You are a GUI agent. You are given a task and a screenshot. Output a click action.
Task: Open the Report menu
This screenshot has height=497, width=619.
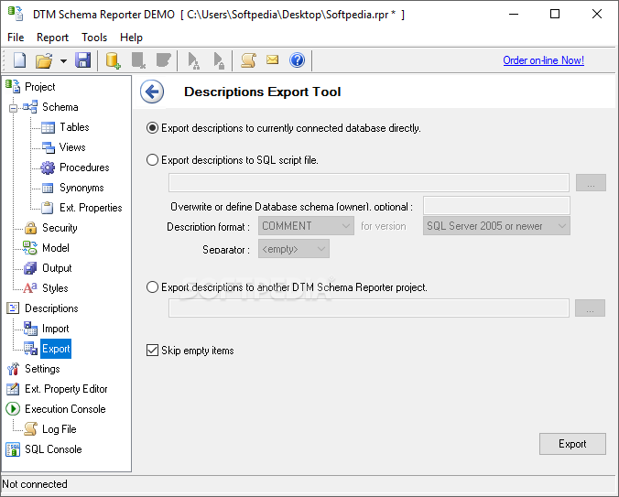52,38
